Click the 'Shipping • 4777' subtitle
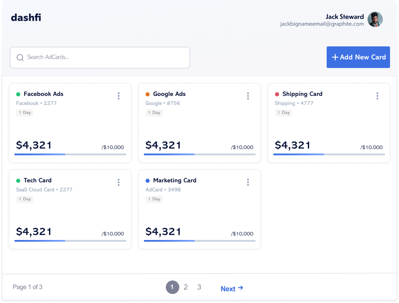The width and height of the screenshot is (399, 303). tap(294, 103)
